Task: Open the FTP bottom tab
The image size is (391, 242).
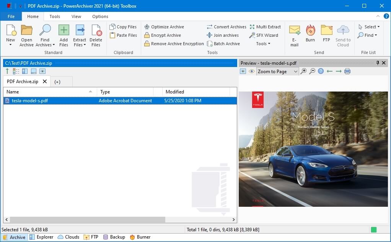Action: 91,237
